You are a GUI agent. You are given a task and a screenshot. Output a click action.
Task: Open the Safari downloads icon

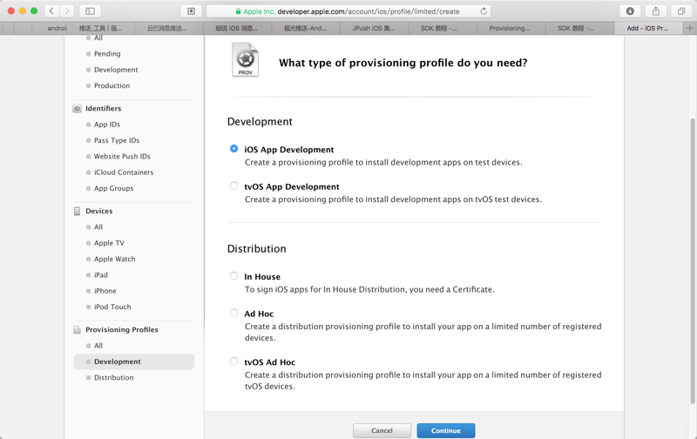point(630,11)
